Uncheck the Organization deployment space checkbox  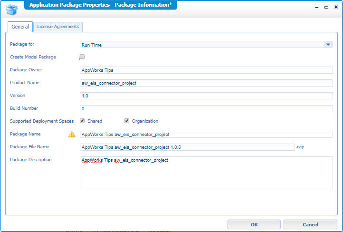(x=127, y=121)
